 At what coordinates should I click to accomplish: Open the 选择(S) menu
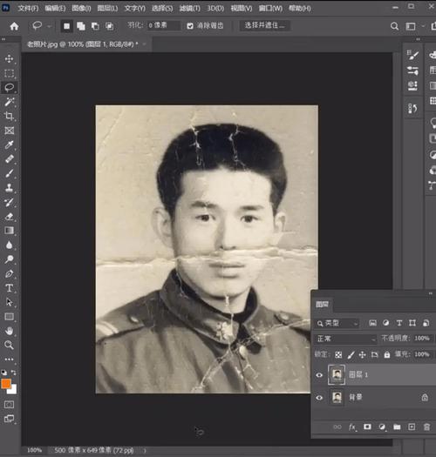click(x=162, y=8)
